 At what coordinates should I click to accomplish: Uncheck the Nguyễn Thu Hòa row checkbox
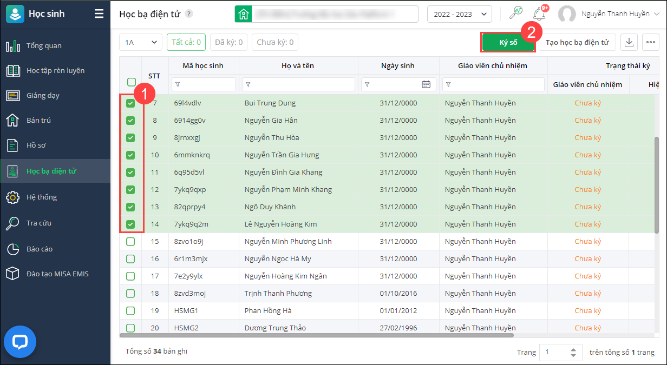click(130, 138)
